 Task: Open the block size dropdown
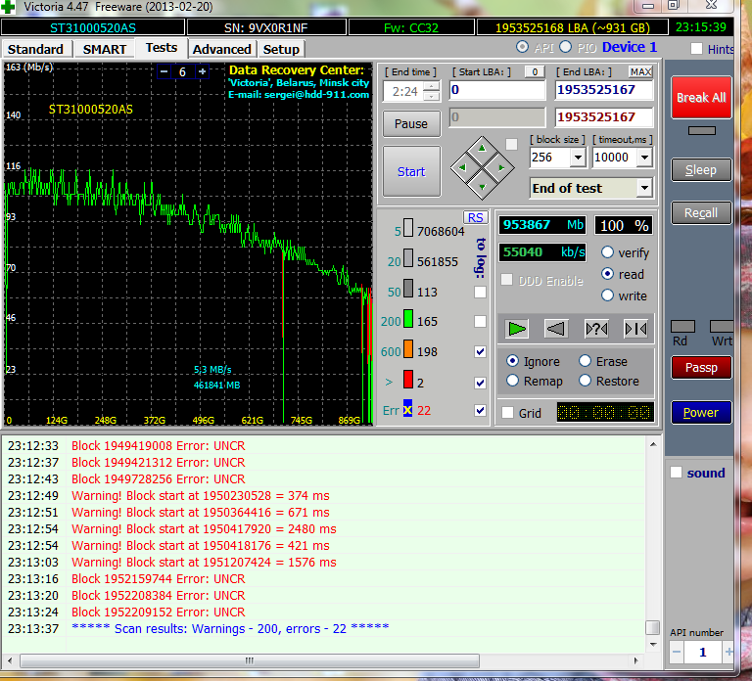[x=577, y=158]
